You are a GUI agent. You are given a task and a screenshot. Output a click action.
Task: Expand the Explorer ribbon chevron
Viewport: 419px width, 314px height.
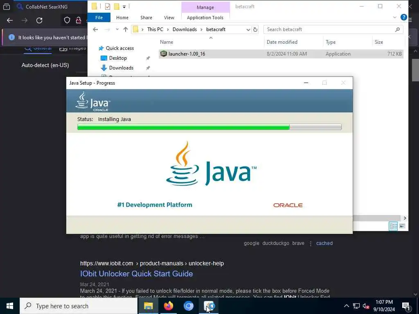pyautogui.click(x=395, y=17)
